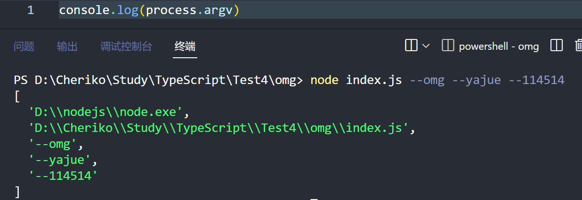The height and width of the screenshot is (200, 582).
Task: Select the 终端 tab
Action: tap(185, 46)
